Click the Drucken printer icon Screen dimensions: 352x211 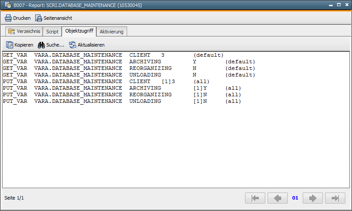coord(8,18)
